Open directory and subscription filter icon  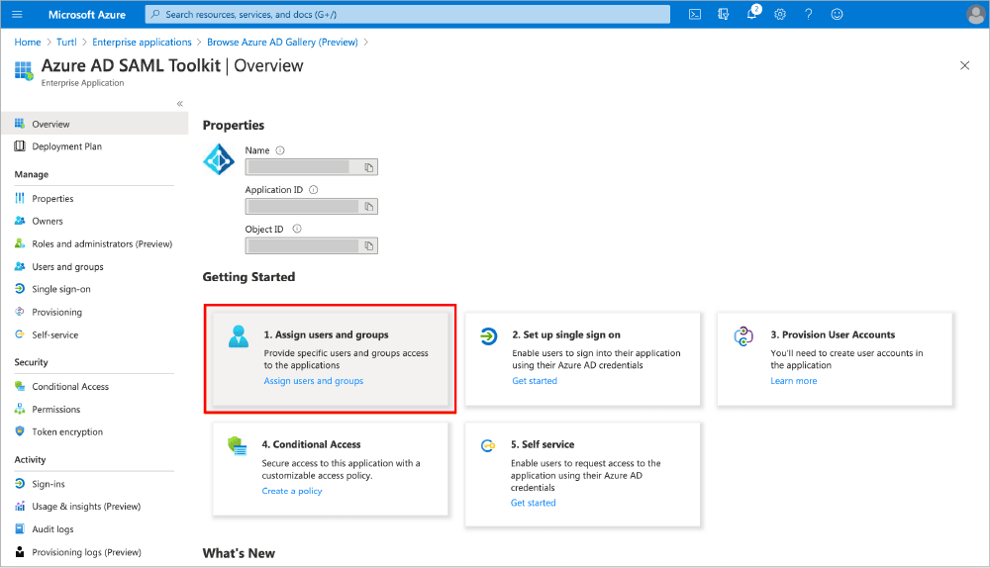tap(724, 14)
